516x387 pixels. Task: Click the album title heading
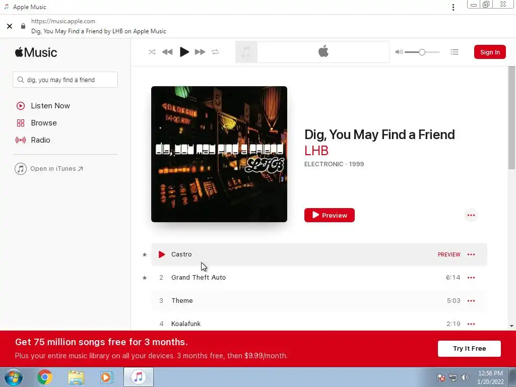tap(379, 134)
